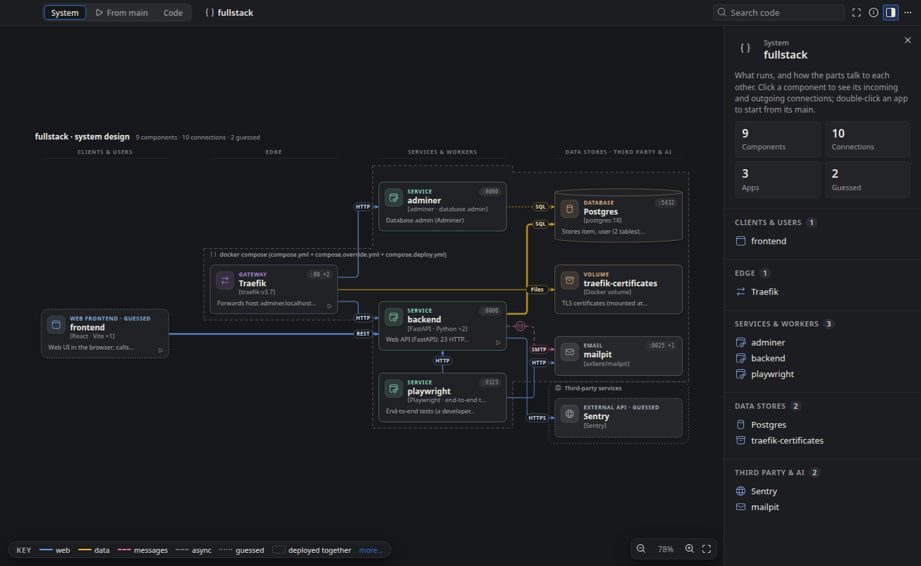Viewport: 921px width, 566px height.
Task: Click the play triangle on Traefik node
Action: click(330, 305)
